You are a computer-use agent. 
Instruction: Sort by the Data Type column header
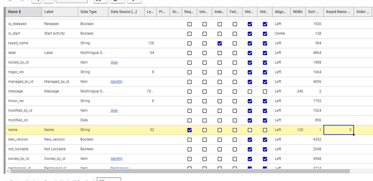(88, 12)
